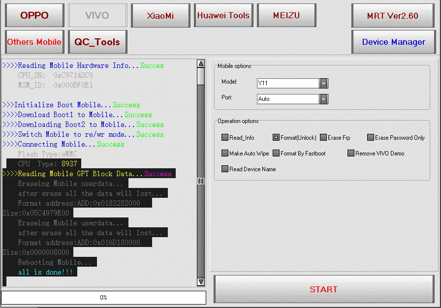Click 'Size:0x05C4979E00' log line

click(36, 213)
